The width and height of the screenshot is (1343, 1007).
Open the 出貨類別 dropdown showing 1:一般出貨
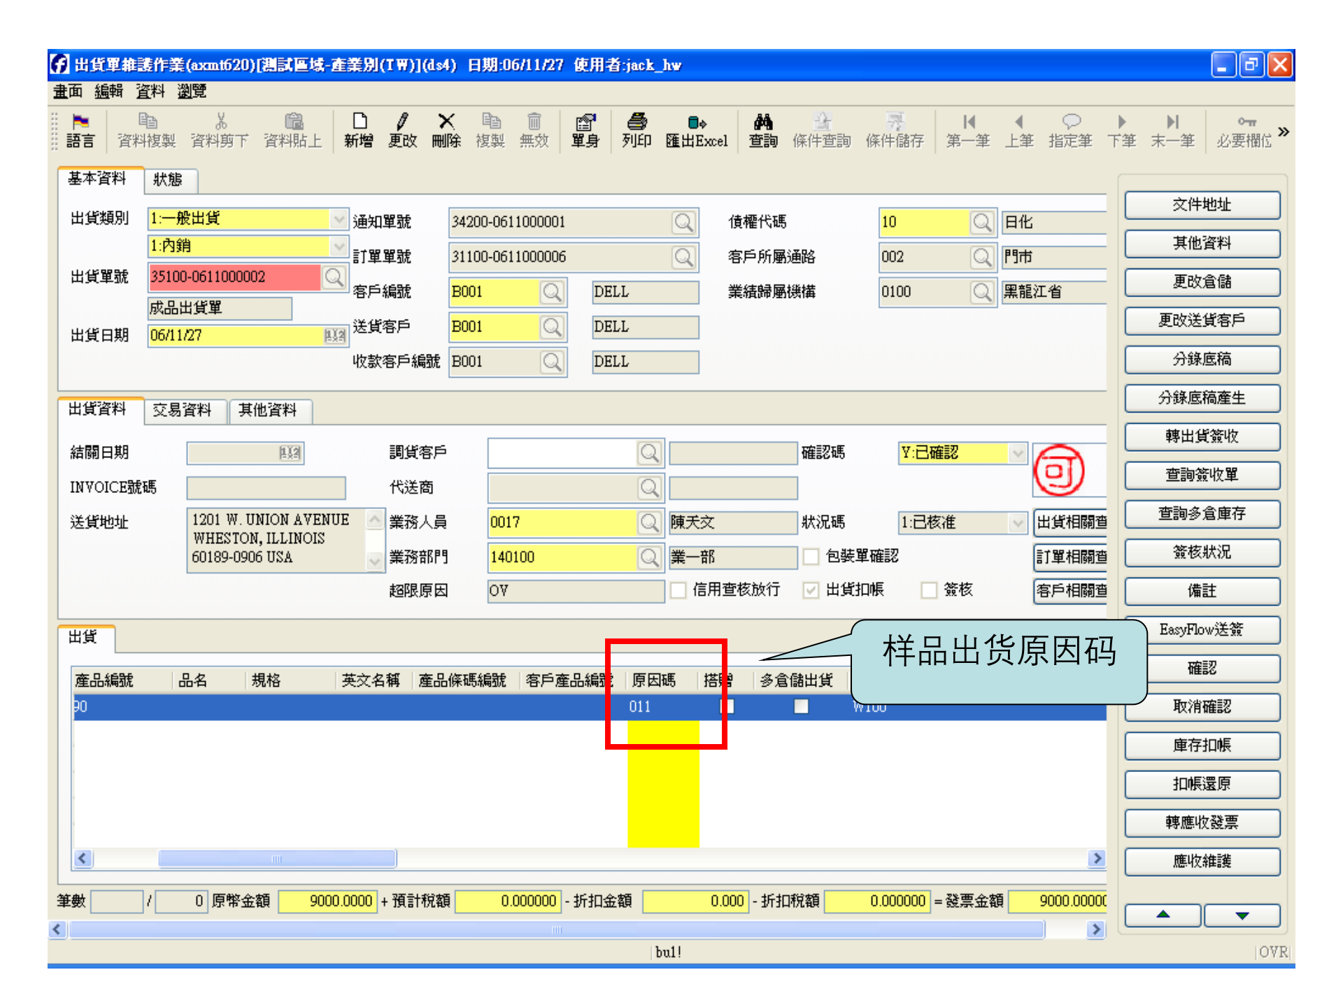coord(340,218)
